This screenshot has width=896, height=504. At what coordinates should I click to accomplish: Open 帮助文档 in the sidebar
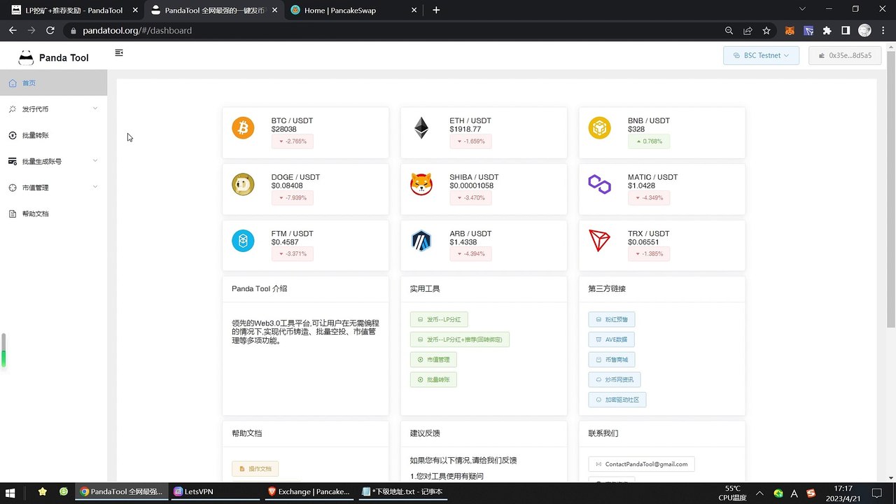tap(53, 213)
